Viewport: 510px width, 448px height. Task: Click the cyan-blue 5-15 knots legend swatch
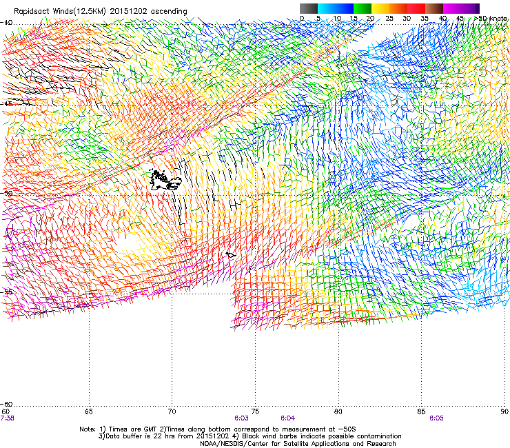tap(336, 8)
